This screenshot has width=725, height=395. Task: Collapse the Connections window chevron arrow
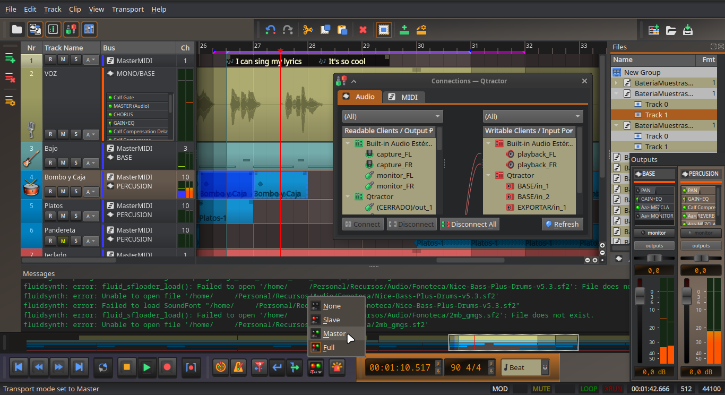point(353,81)
